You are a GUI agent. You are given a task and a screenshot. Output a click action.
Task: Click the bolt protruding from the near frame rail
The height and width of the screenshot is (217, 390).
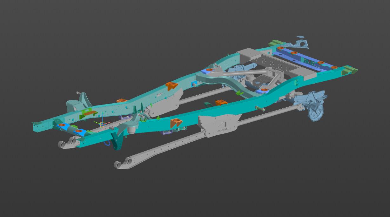click(260, 109)
